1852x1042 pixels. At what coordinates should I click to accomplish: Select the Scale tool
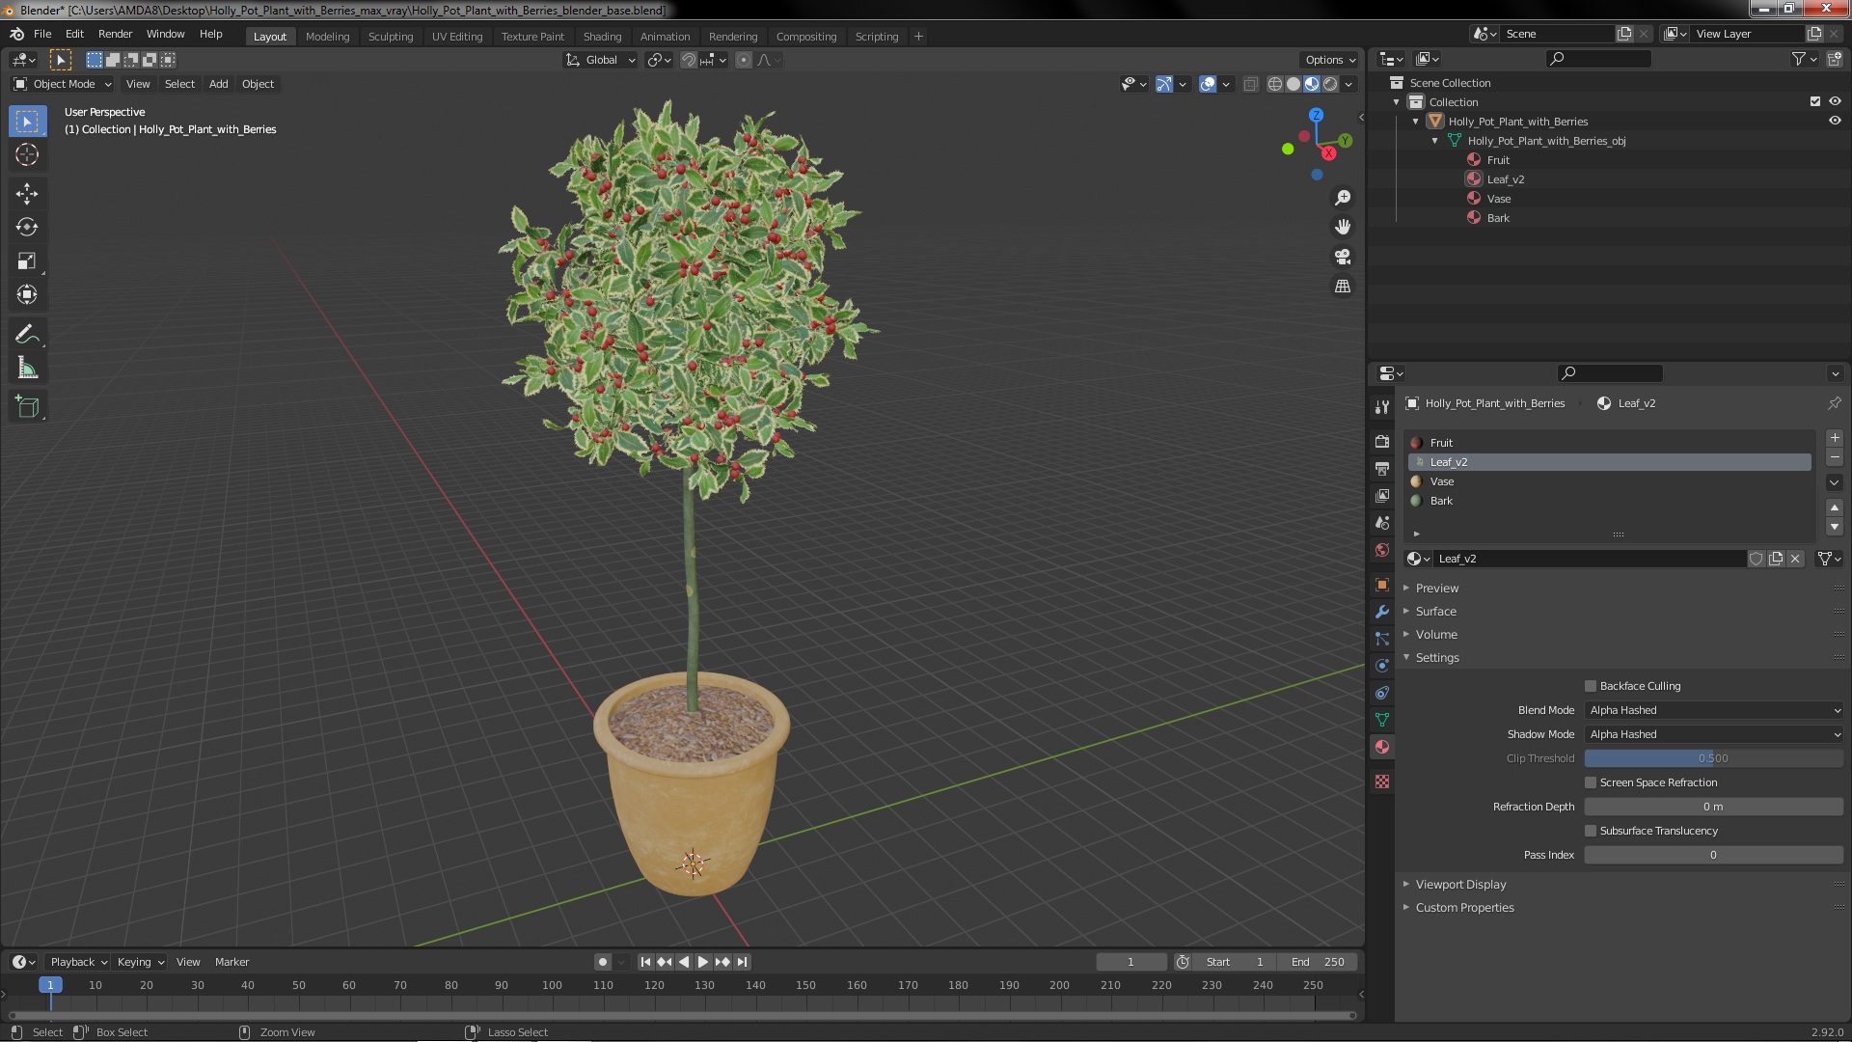pos(27,261)
